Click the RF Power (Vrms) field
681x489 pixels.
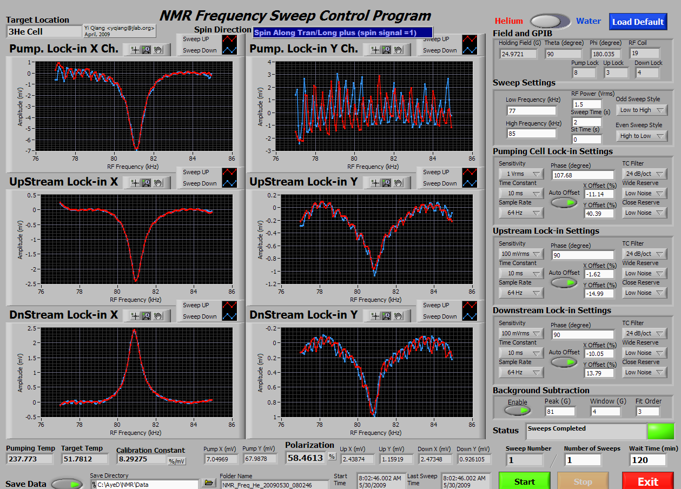click(586, 104)
